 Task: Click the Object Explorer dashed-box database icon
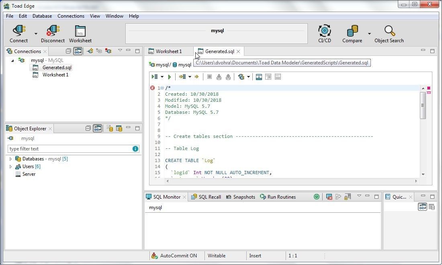pos(110,128)
